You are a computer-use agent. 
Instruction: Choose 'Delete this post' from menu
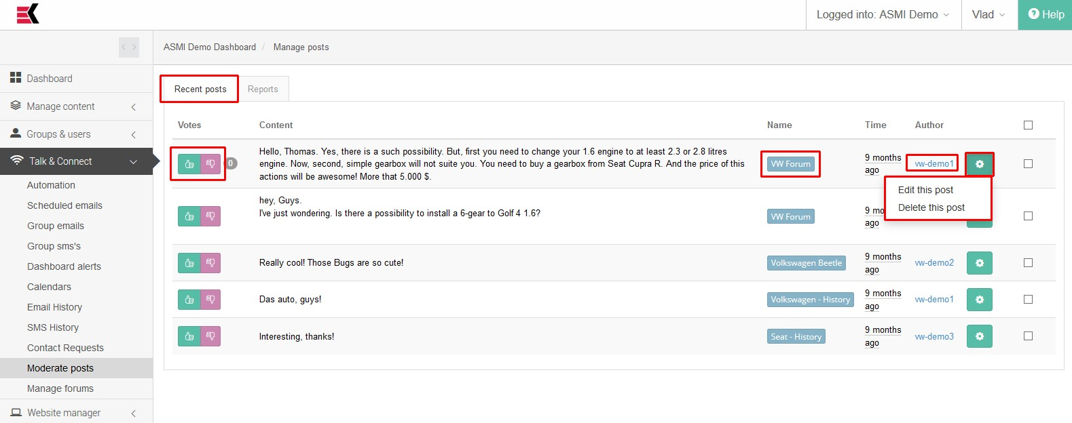point(931,207)
